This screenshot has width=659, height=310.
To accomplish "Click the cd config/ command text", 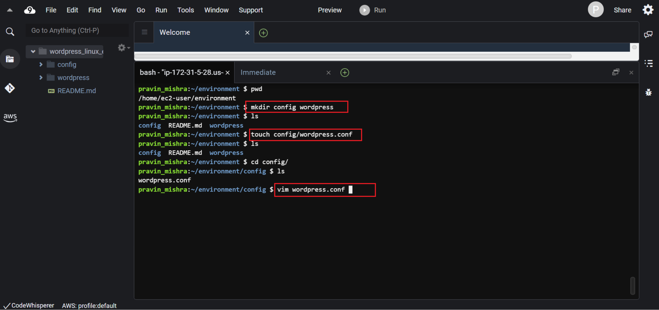I will [269, 162].
